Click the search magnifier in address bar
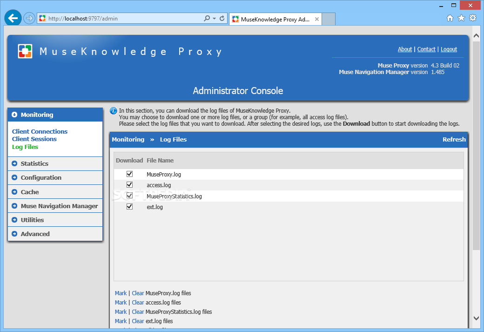This screenshot has height=332, width=484. coord(207,18)
